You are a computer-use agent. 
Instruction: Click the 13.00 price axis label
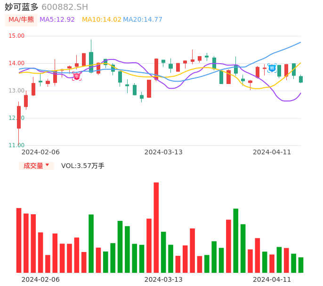pyautogui.click(x=16, y=91)
